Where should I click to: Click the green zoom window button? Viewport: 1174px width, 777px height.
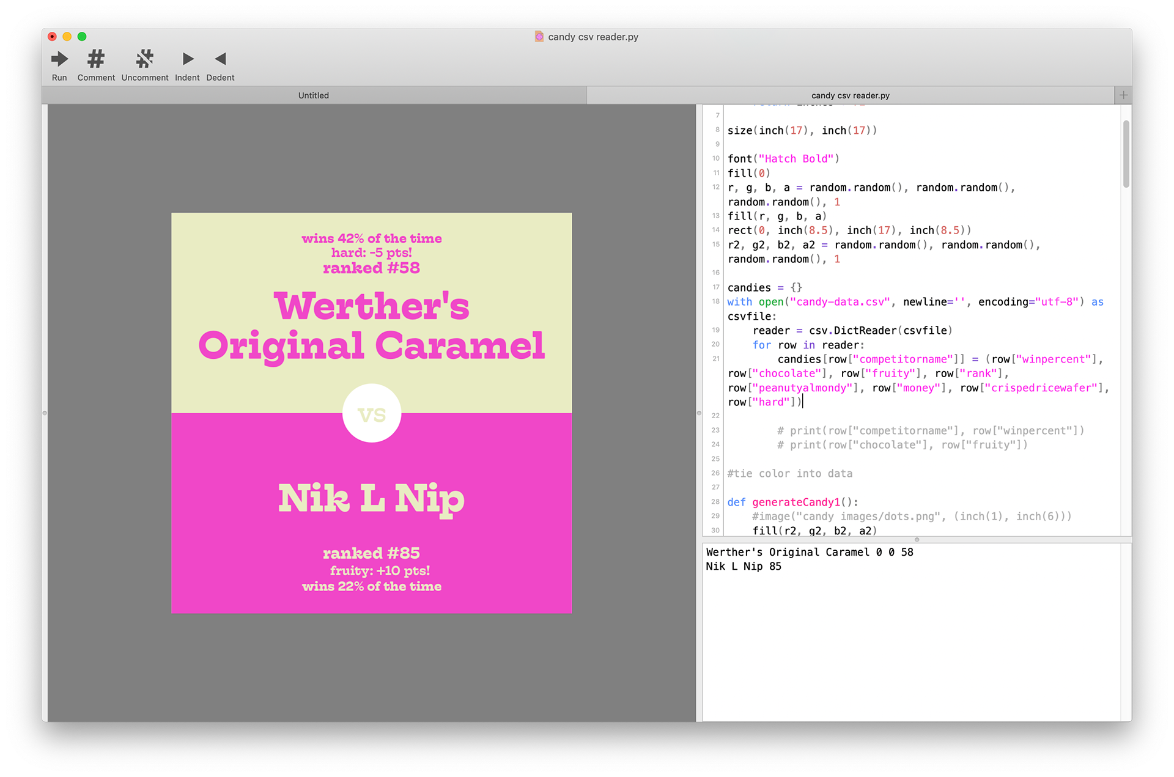[x=82, y=37]
